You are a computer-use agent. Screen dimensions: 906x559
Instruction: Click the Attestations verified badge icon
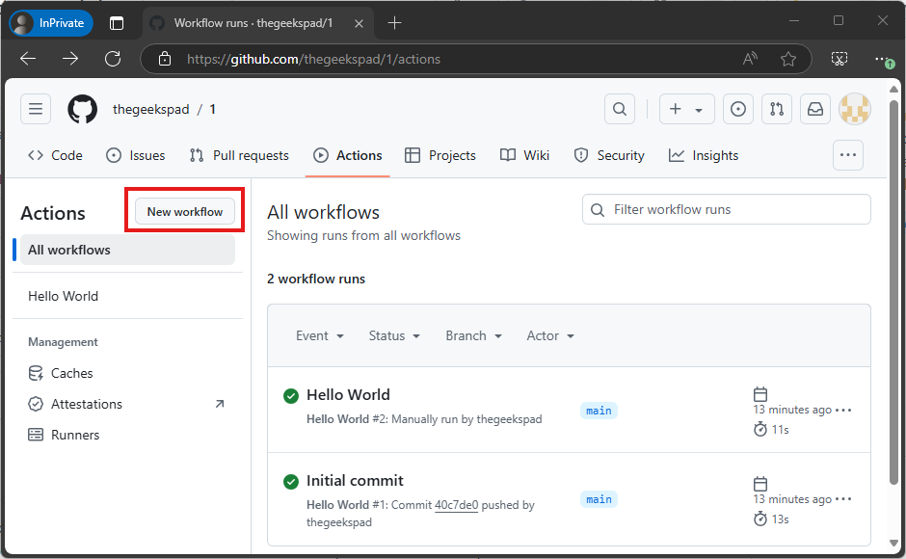pyautogui.click(x=36, y=404)
